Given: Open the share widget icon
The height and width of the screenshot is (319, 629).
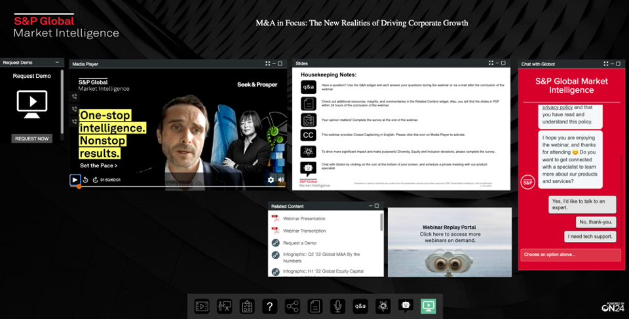Looking at the screenshot, I should click(x=292, y=305).
